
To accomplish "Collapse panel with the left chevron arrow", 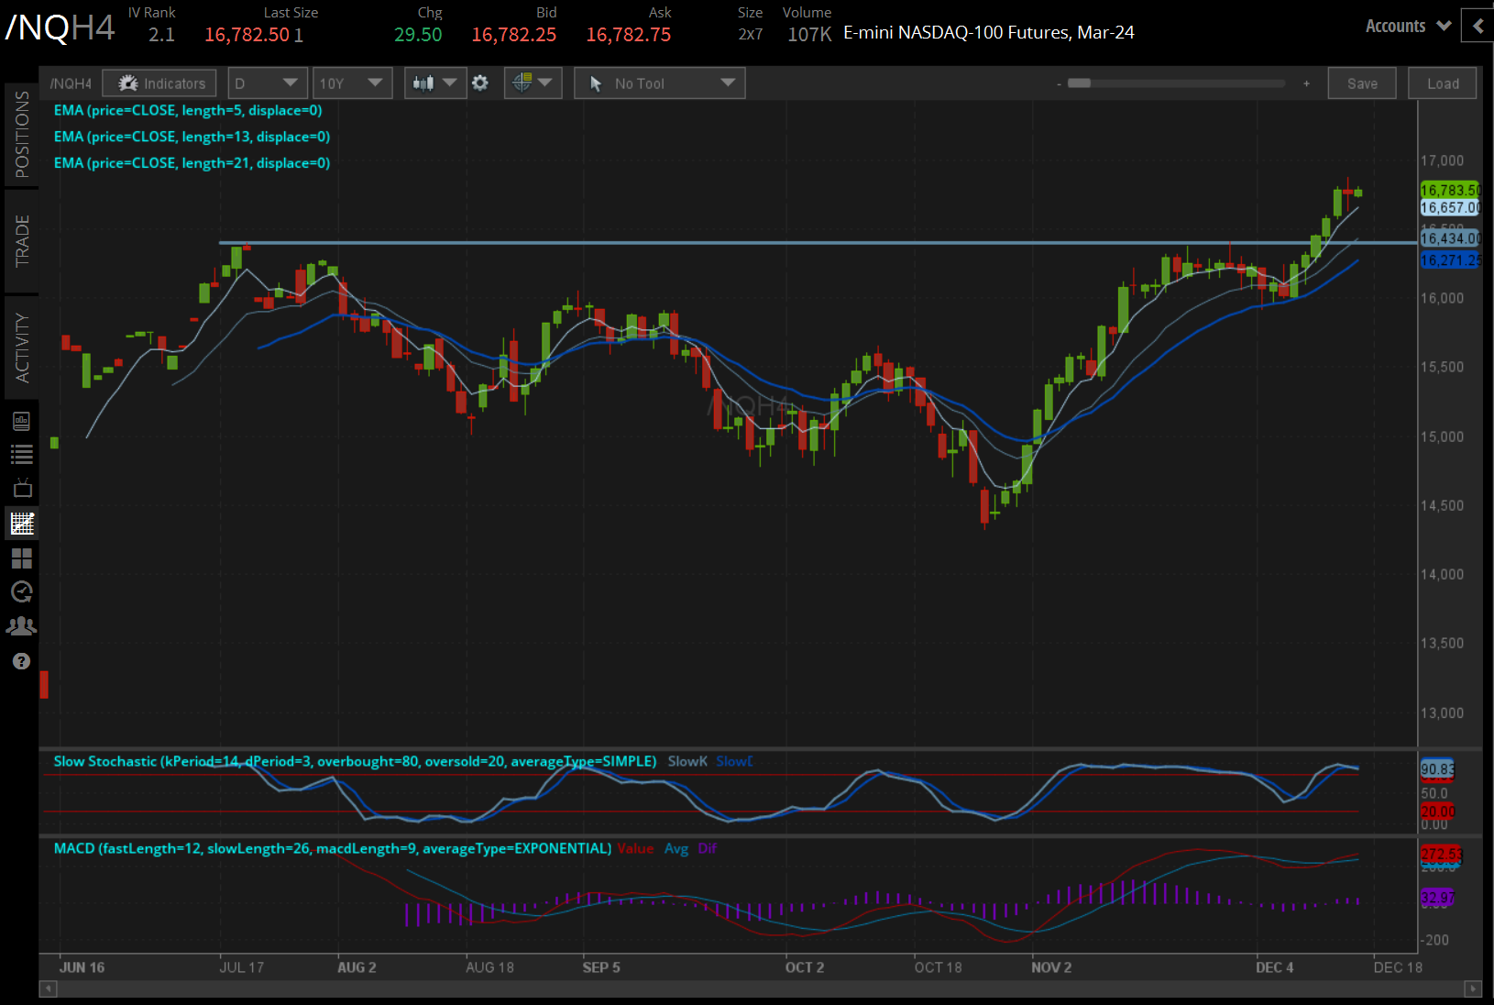I will click(x=1478, y=27).
